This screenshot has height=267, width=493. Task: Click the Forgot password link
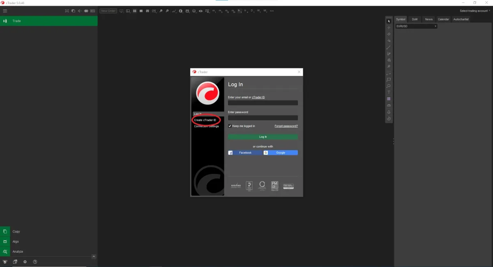click(286, 126)
